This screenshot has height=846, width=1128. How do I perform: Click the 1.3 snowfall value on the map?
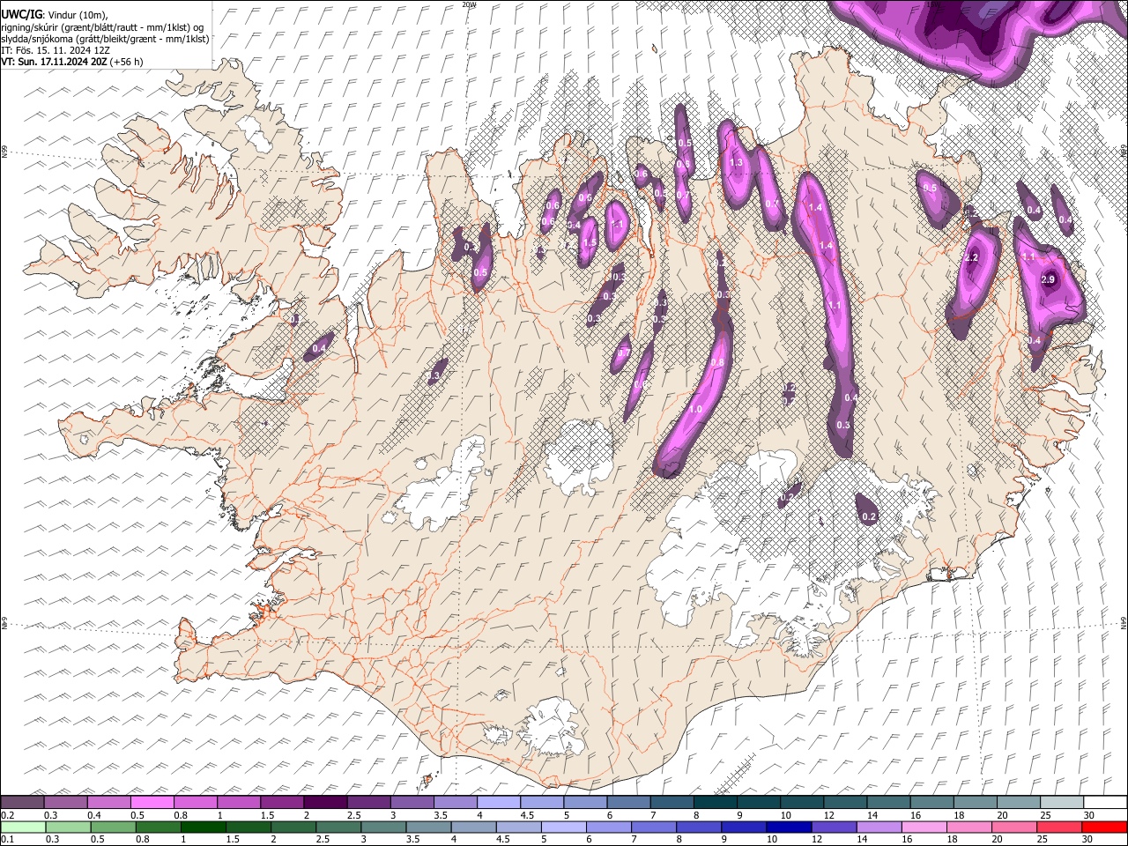point(737,162)
